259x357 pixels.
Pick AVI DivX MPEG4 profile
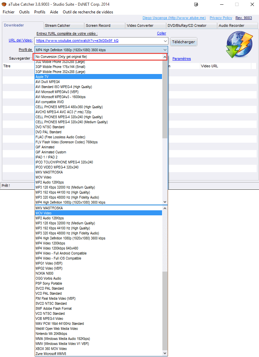pyautogui.click(x=99, y=82)
